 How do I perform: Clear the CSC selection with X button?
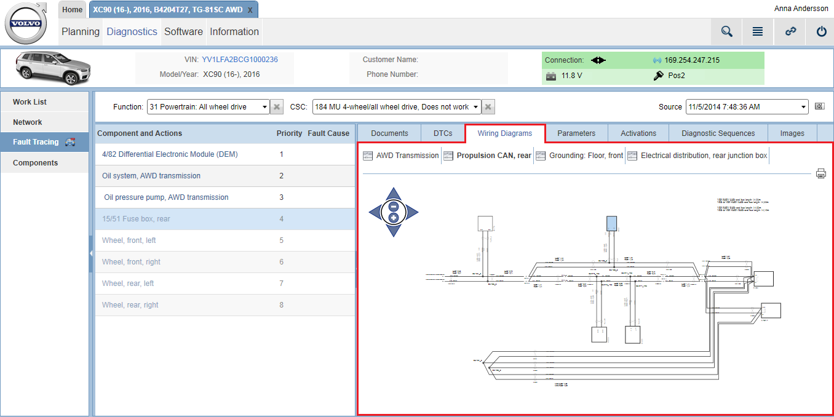[488, 107]
